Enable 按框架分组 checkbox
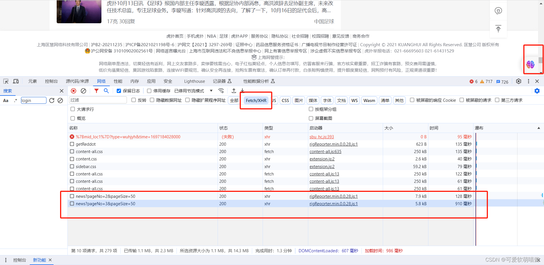The height and width of the screenshot is (265, 544). (311, 109)
